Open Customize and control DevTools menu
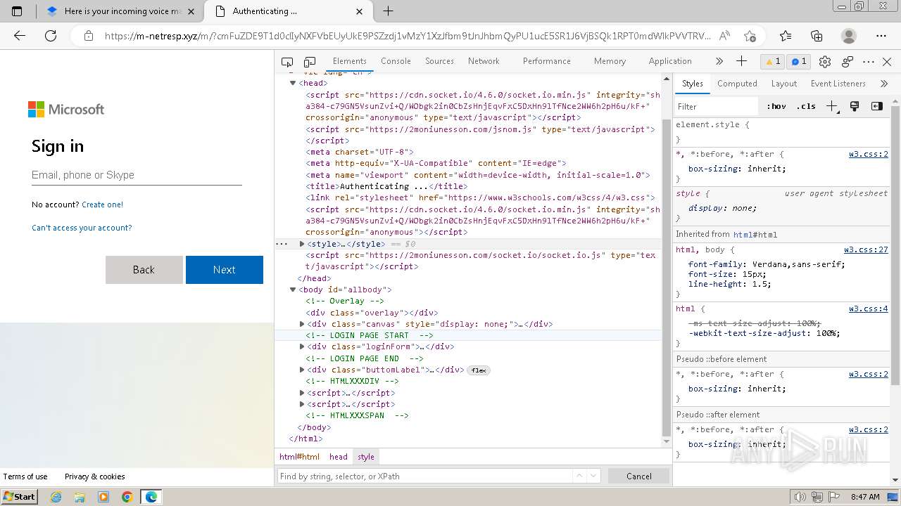 869,62
